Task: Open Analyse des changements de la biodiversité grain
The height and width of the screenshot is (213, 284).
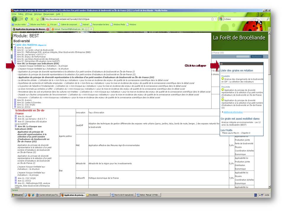Action: [242, 80]
